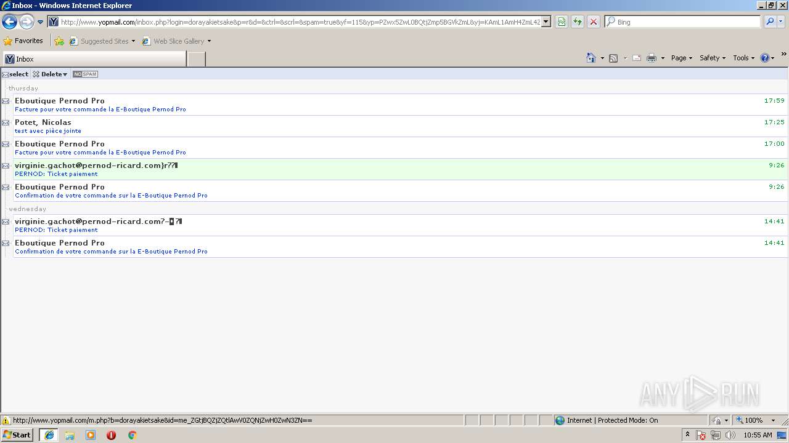The image size is (789, 443).
Task: Click the browser Back arrow button
Action: [10, 22]
